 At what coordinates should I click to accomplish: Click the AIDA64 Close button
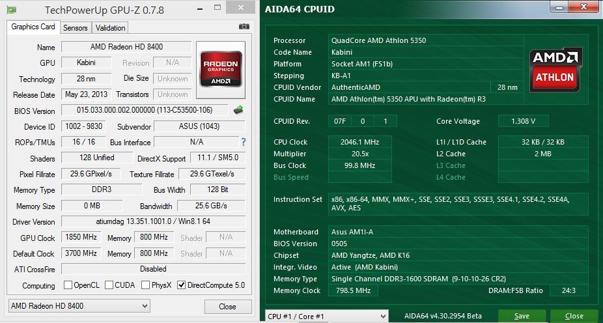(574, 316)
